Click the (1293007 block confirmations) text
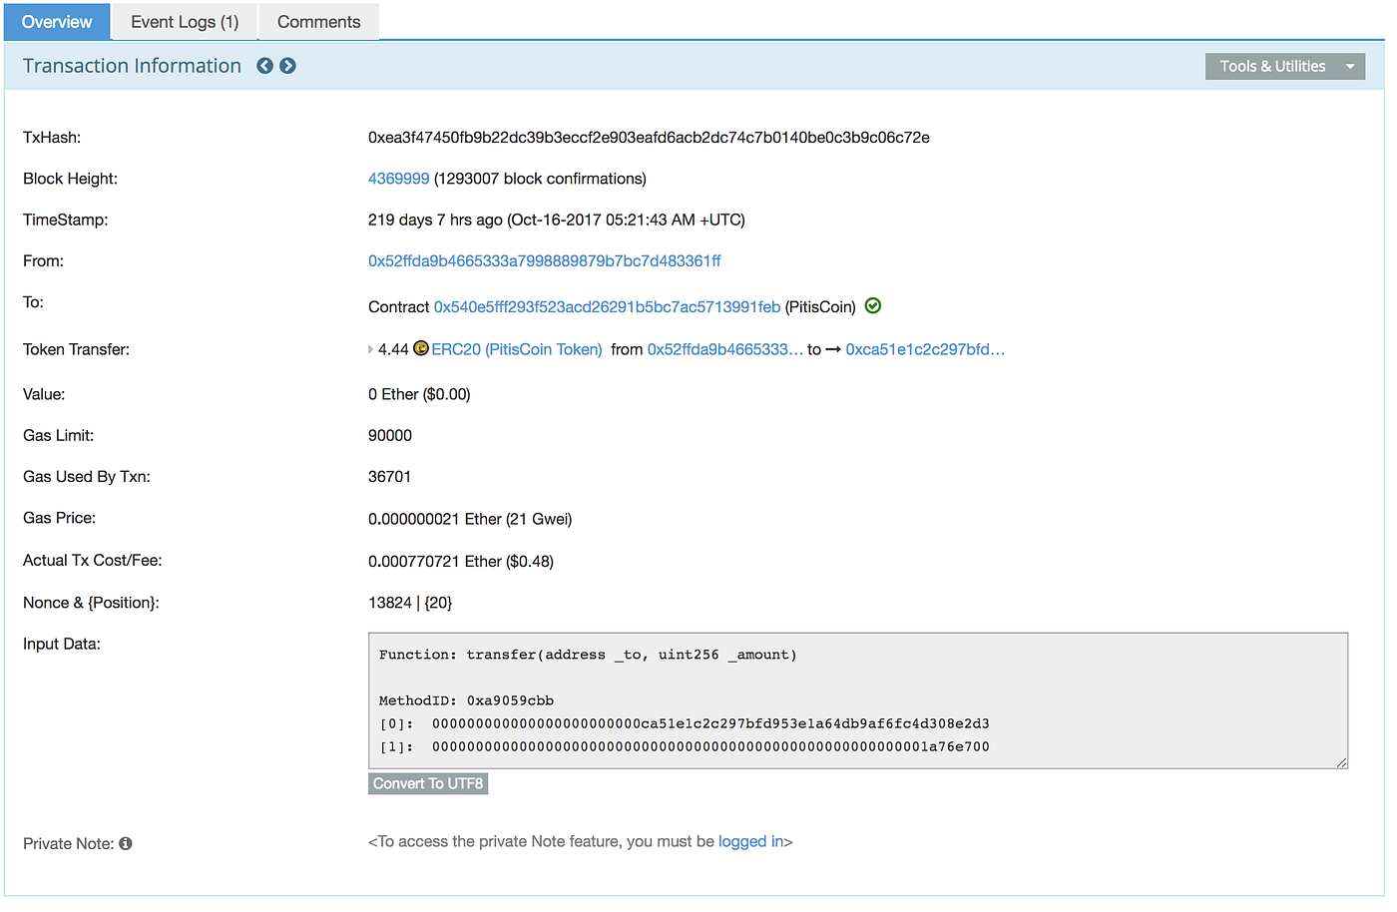 [540, 179]
